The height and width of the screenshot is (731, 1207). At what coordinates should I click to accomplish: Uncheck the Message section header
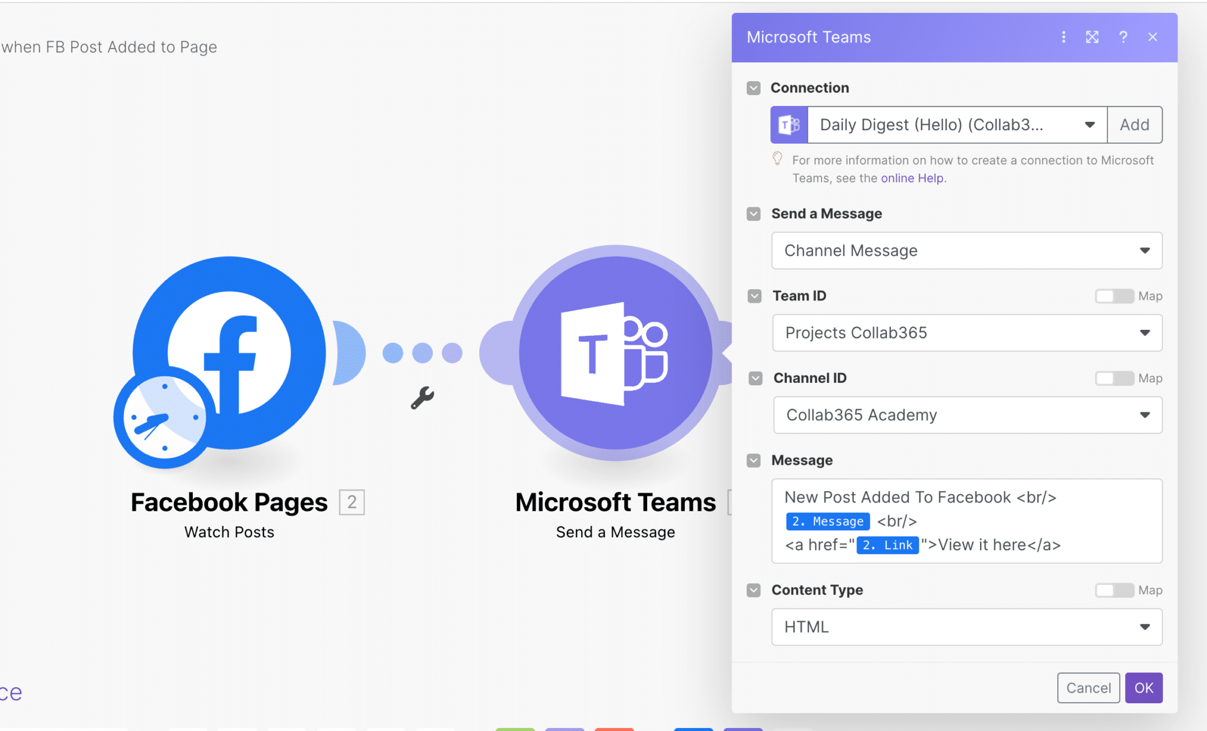(x=754, y=460)
